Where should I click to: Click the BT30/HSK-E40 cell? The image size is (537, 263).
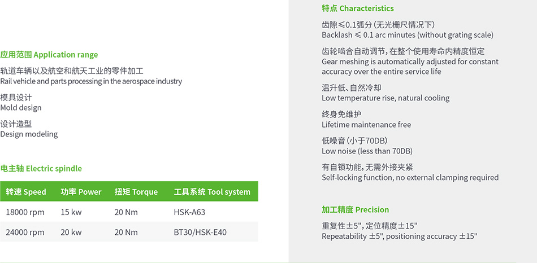point(200,232)
